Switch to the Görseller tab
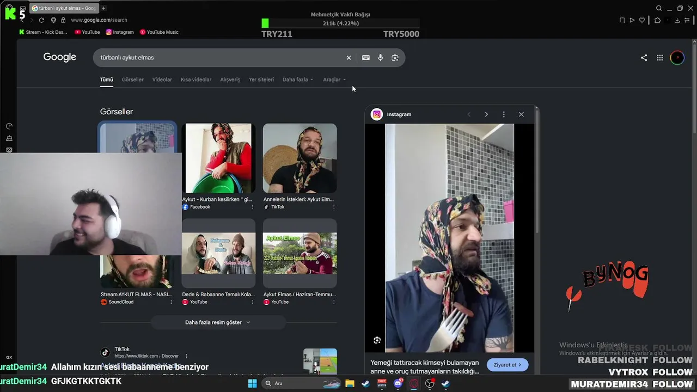This screenshot has height=392, width=697. 133,79
